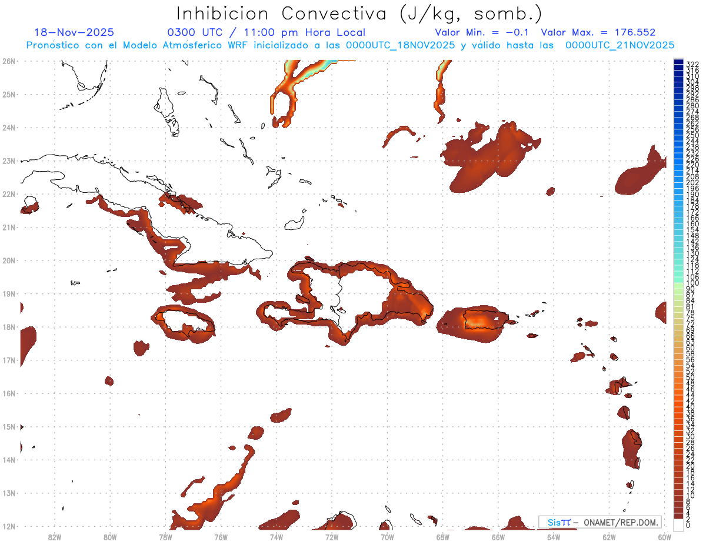
Task: Click the time text '0300 UTC / 11:00 pm Hora Local'
Action: tap(267, 32)
